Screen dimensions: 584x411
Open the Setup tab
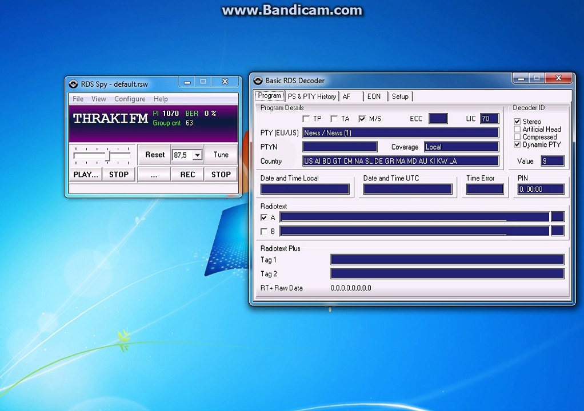(x=401, y=96)
